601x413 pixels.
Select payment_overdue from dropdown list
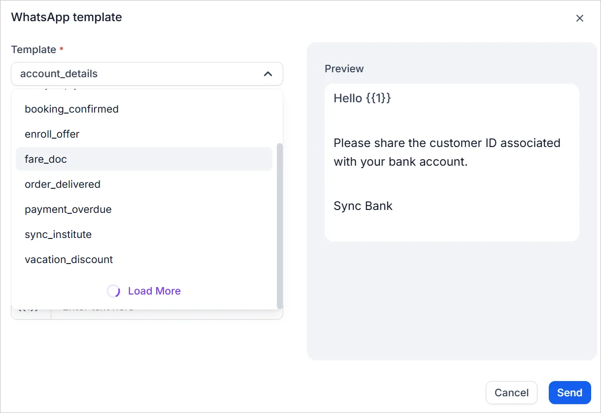pos(68,209)
